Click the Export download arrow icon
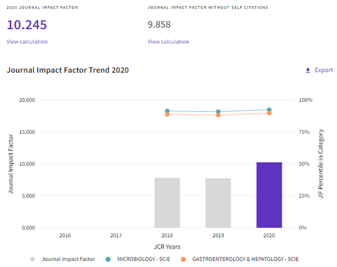 tap(308, 70)
